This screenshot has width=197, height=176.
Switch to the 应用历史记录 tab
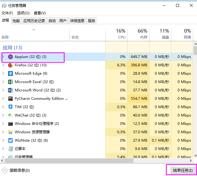pos(34,21)
